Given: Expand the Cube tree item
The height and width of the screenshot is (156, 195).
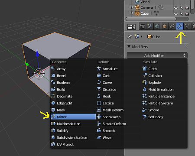Looking at the screenshot, I should pyautogui.click(x=131, y=13).
